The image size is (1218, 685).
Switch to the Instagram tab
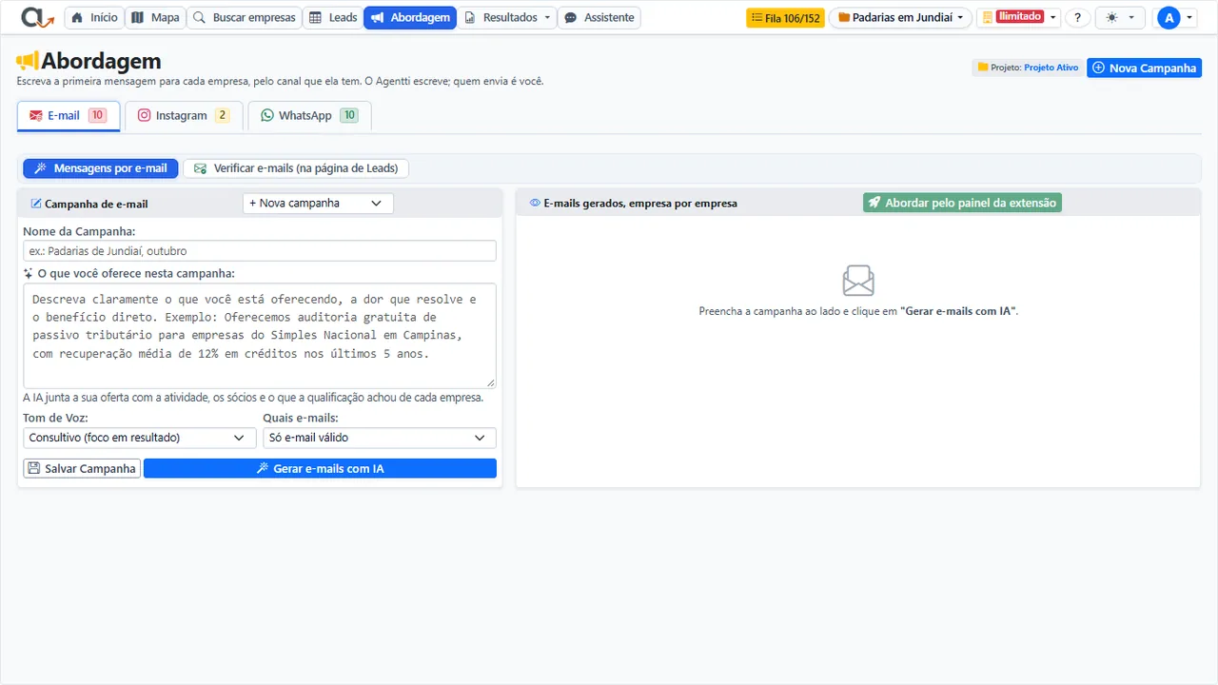click(x=184, y=115)
